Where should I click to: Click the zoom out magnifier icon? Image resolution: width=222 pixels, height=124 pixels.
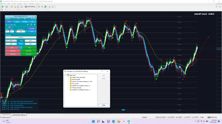tap(42, 6)
